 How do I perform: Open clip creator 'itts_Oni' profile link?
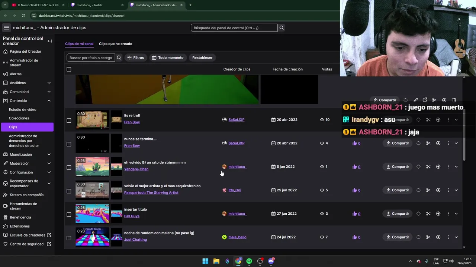pyautogui.click(x=235, y=190)
